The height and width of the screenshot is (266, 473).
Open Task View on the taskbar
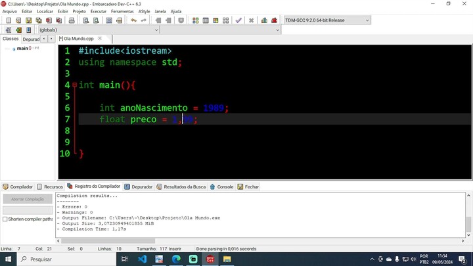[124, 259]
